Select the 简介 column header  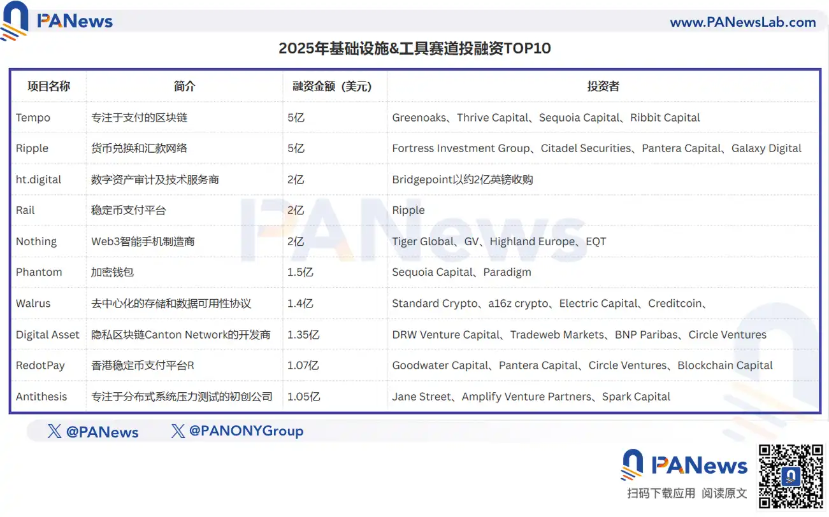tap(184, 87)
